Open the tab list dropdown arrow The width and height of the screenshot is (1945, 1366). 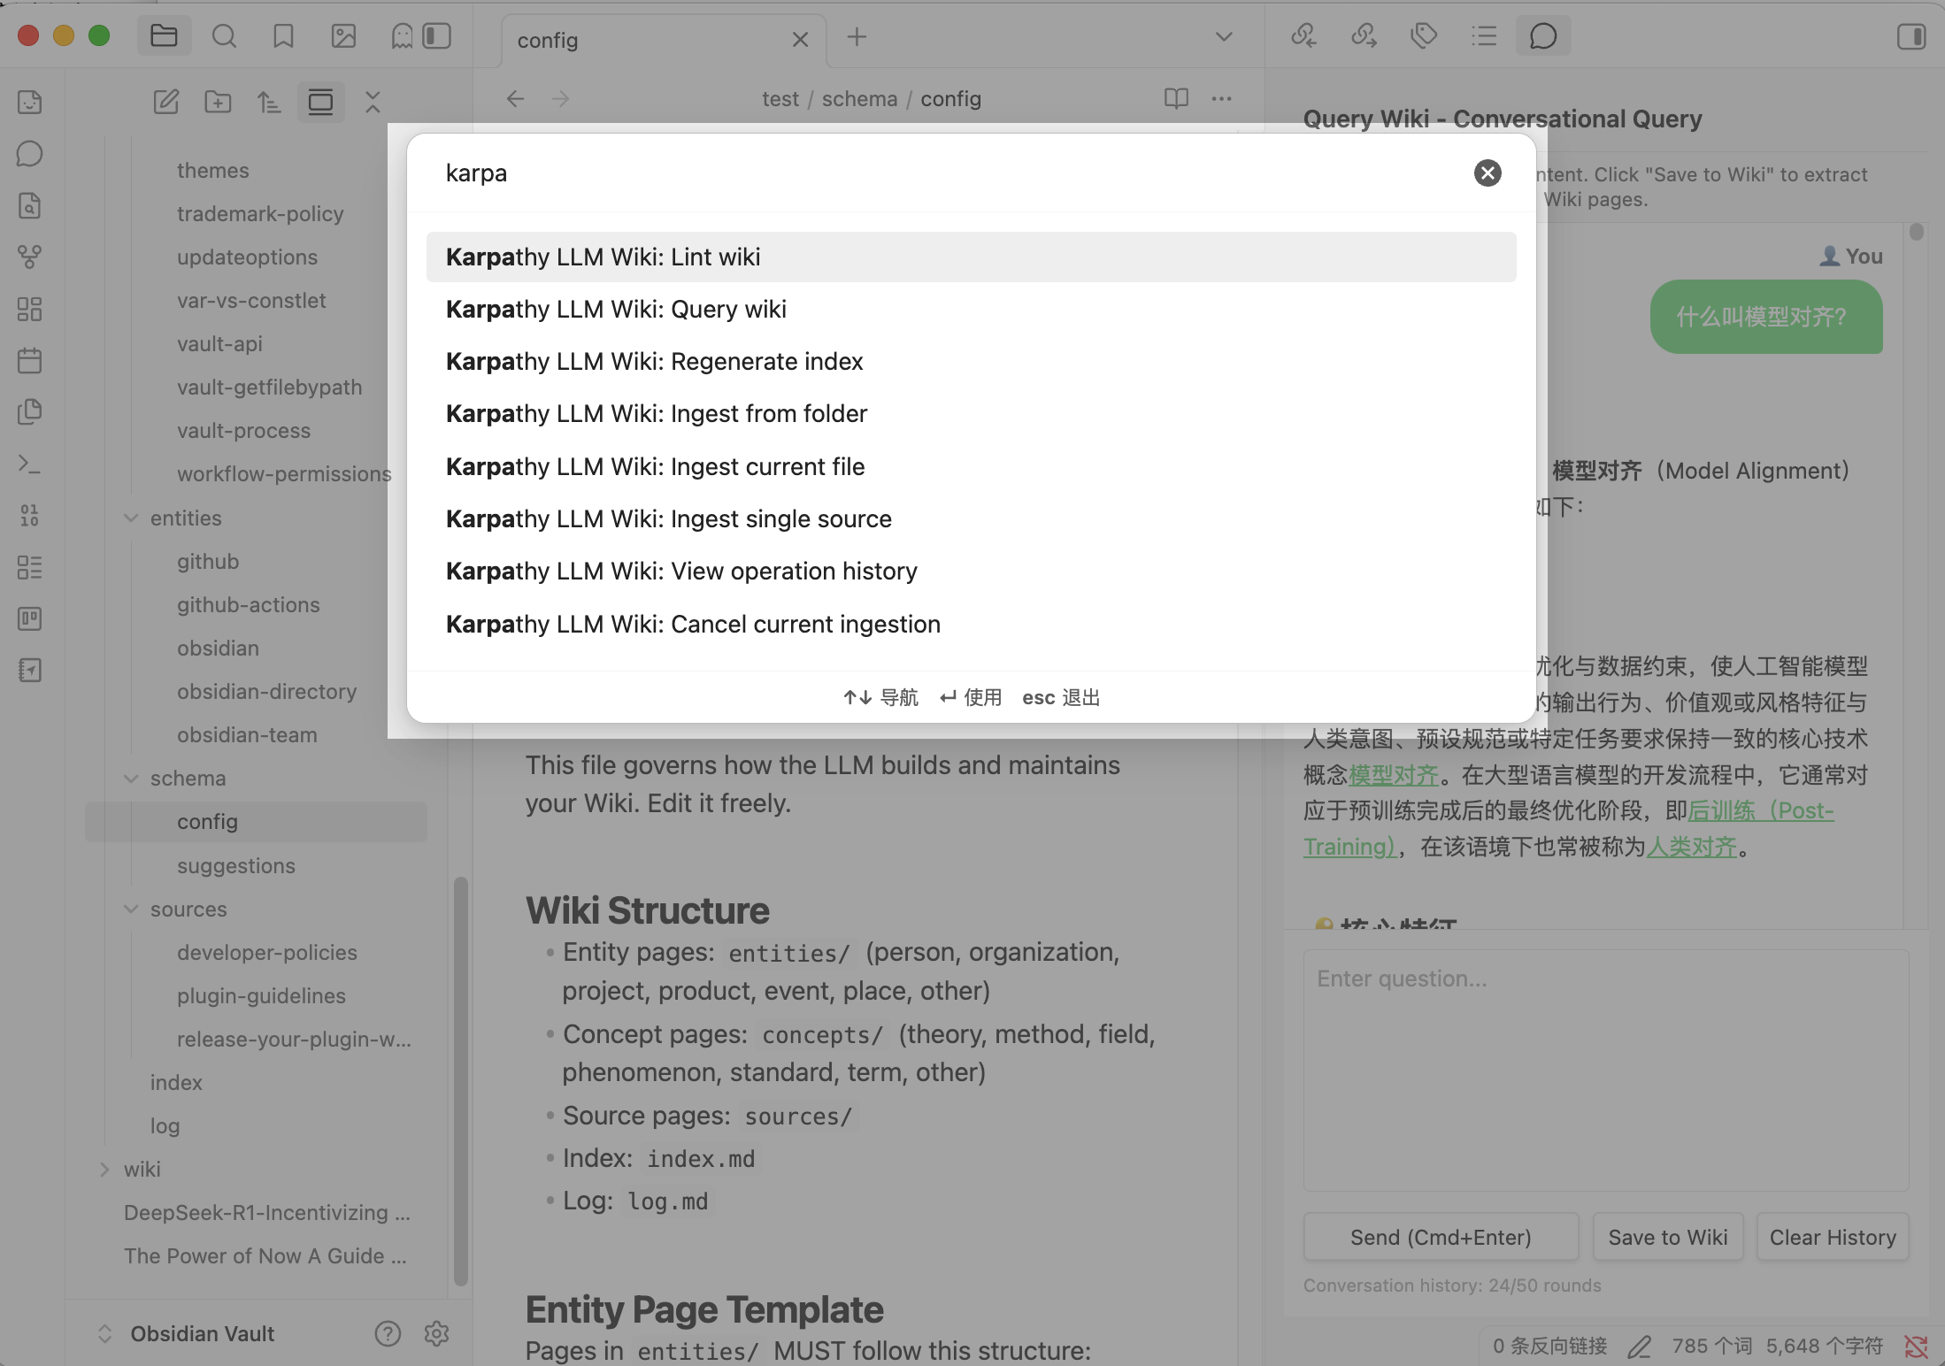click(x=1225, y=37)
